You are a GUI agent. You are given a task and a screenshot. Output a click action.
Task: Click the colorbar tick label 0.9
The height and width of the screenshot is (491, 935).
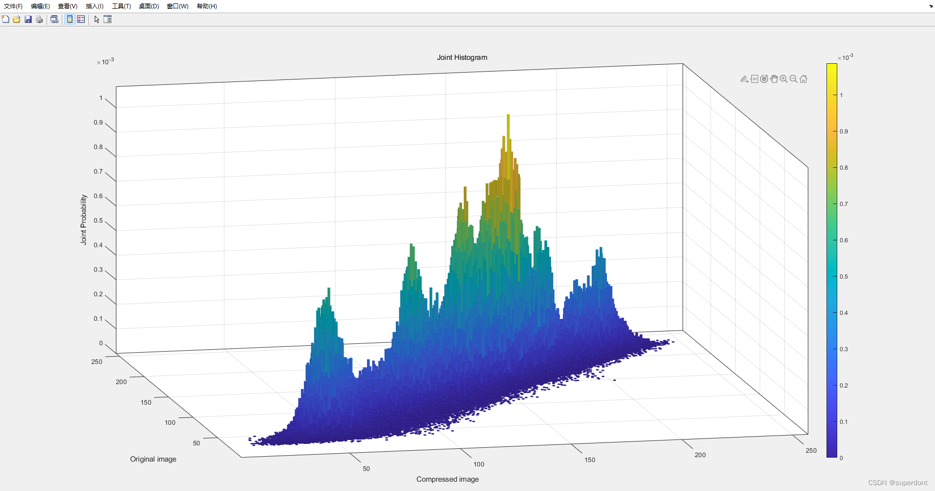[x=844, y=131]
